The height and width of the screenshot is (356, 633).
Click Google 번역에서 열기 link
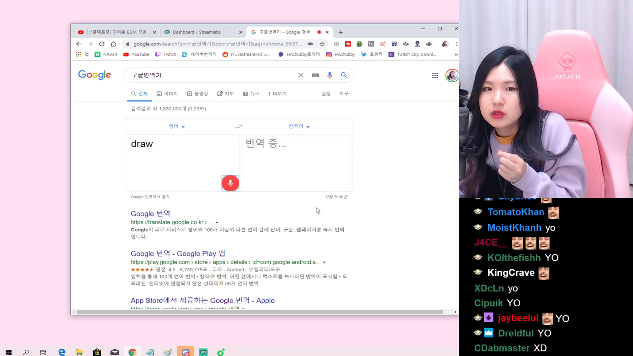[x=150, y=197]
